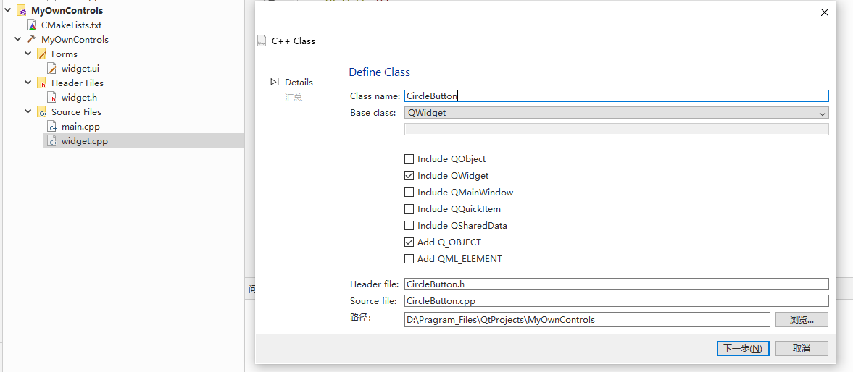Screen dimensions: 853x372
Task: Toggle the Add Q_OBJECT checkbox
Action: click(x=409, y=242)
